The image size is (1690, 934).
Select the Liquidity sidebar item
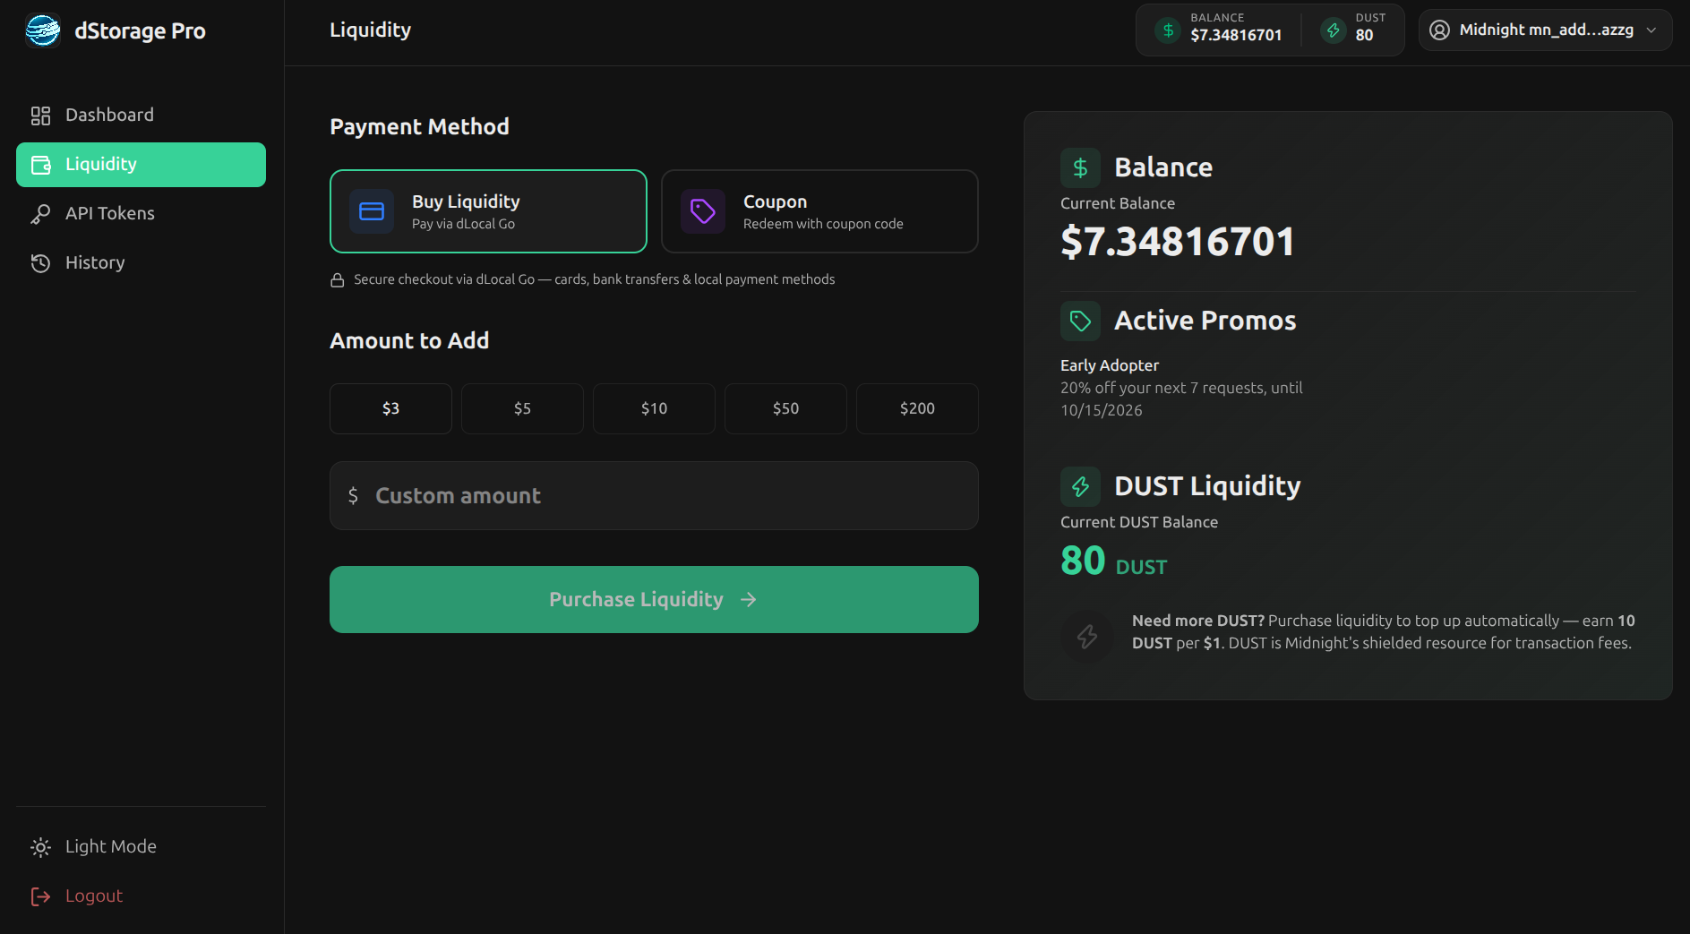pos(141,165)
